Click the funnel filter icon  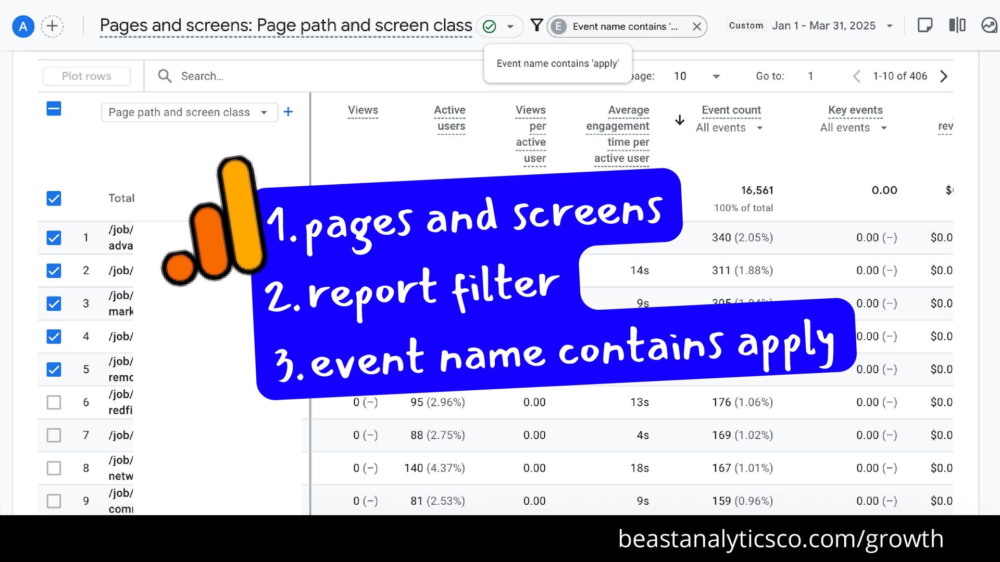click(x=536, y=25)
